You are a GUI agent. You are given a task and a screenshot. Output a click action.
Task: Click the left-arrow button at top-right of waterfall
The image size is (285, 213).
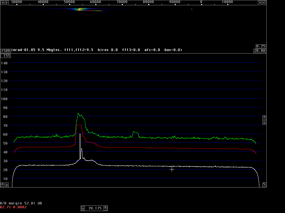[264, 2]
